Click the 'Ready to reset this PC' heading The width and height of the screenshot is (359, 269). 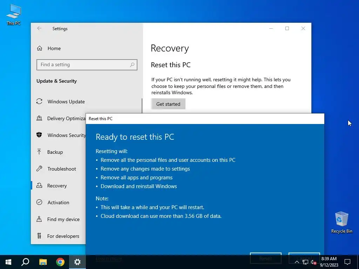pyautogui.click(x=135, y=137)
